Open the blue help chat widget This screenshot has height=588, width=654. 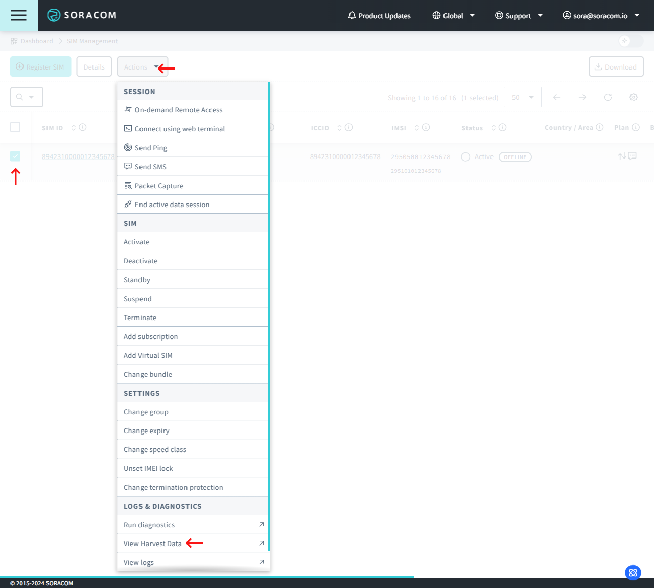click(x=633, y=572)
